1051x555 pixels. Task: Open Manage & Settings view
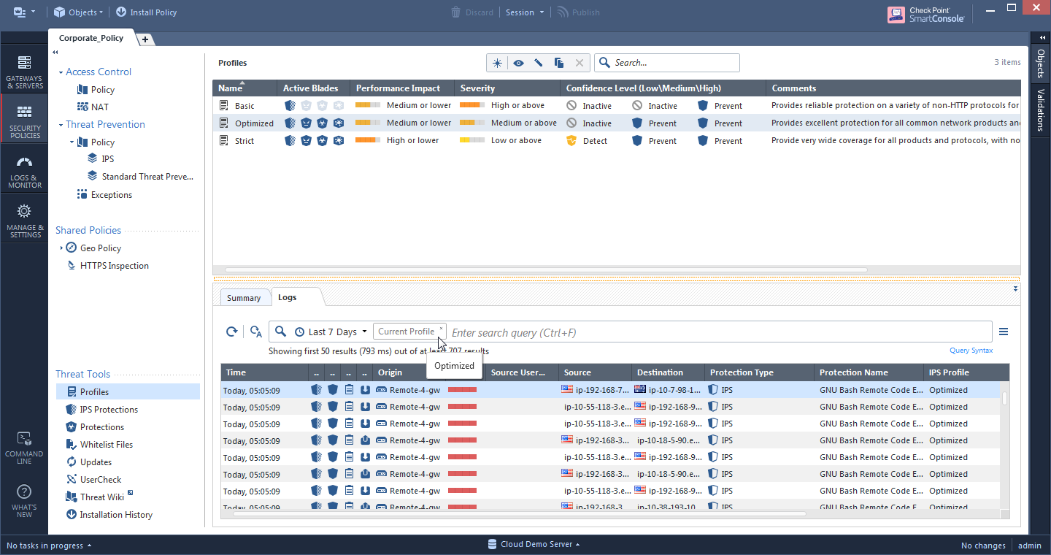[24, 221]
